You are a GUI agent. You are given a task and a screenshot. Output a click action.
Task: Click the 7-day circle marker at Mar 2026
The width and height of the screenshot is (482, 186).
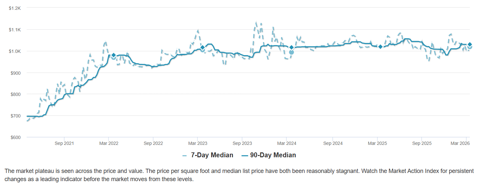[x=470, y=47]
